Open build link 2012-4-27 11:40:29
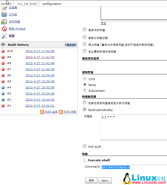 40,69
